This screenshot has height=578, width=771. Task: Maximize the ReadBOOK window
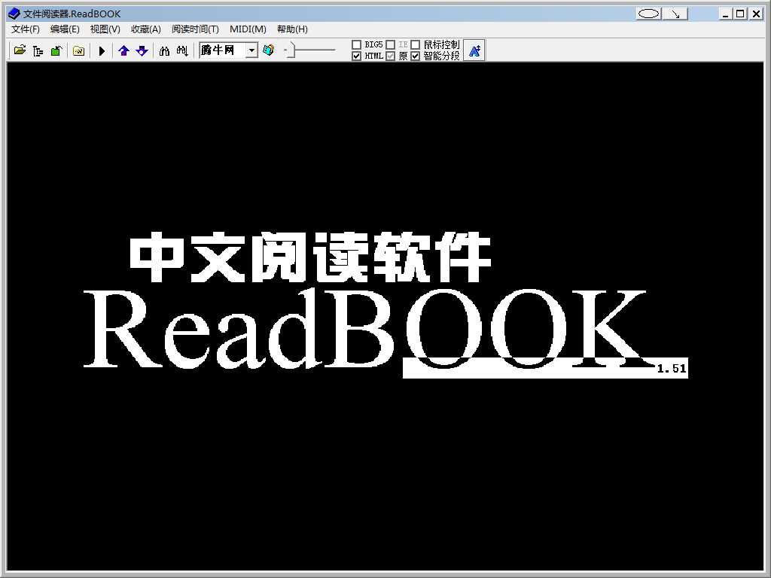point(740,14)
